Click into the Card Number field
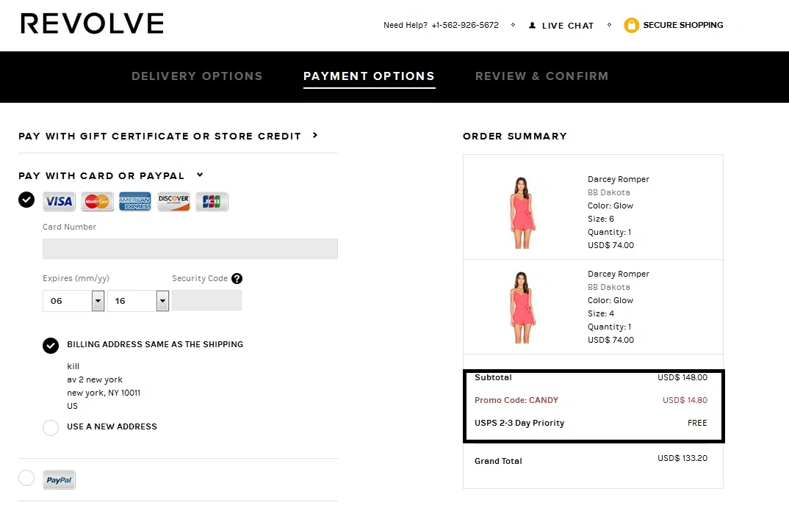The image size is (789, 505). click(x=190, y=249)
